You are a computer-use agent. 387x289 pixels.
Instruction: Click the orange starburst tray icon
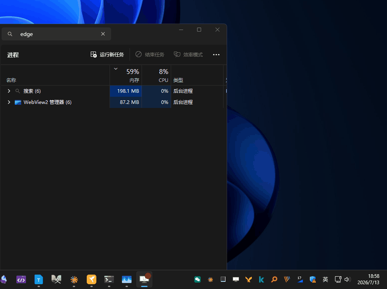210,279
